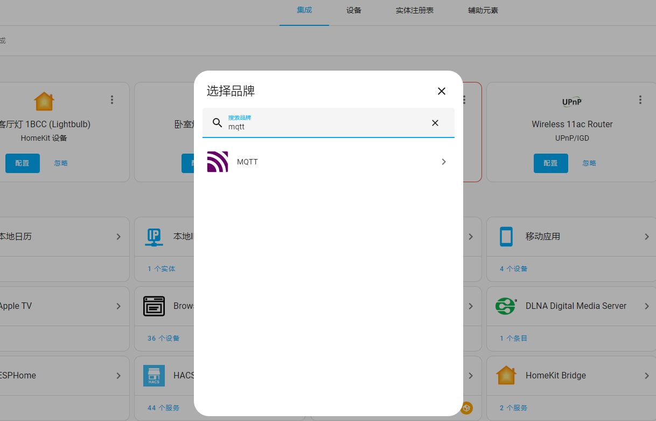Image resolution: width=656 pixels, height=421 pixels.
Task: Clear the mqtt search text
Action: [x=435, y=123]
